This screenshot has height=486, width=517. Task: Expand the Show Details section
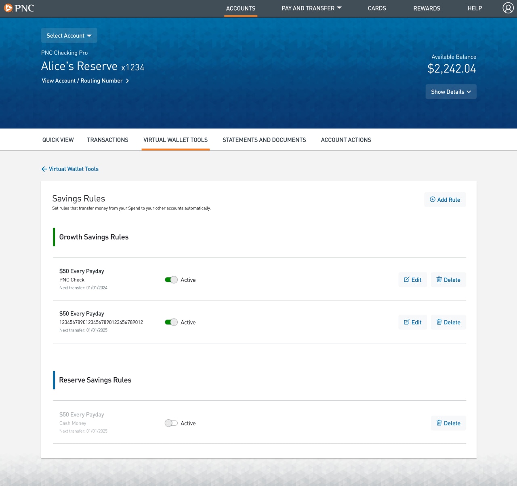451,91
